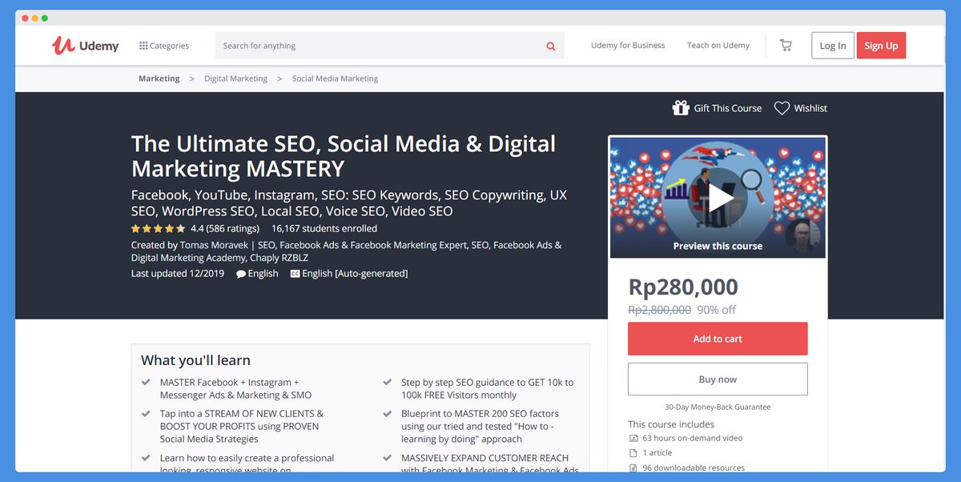The image size is (961, 482).
Task: Click checkmark beside Learn how to easily create
Action: tap(146, 458)
